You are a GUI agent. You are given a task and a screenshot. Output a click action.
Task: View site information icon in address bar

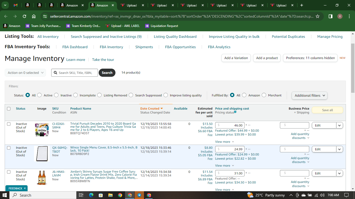point(45,16)
